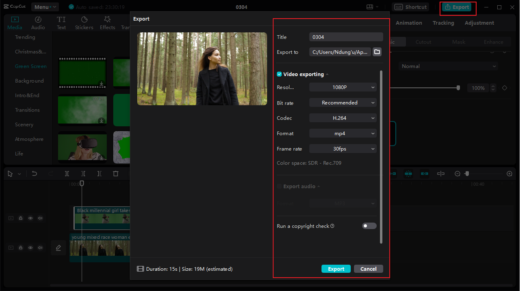Mute the bottom track speaker icon
The height and width of the screenshot is (291, 520).
[x=40, y=248]
